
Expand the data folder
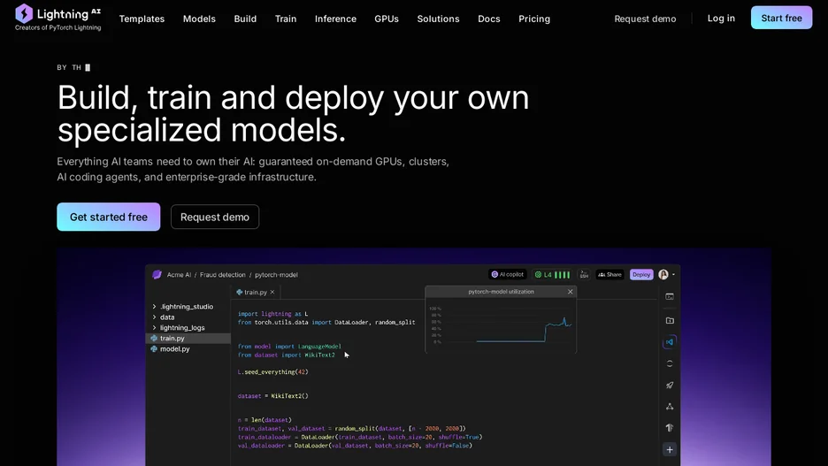coord(154,317)
